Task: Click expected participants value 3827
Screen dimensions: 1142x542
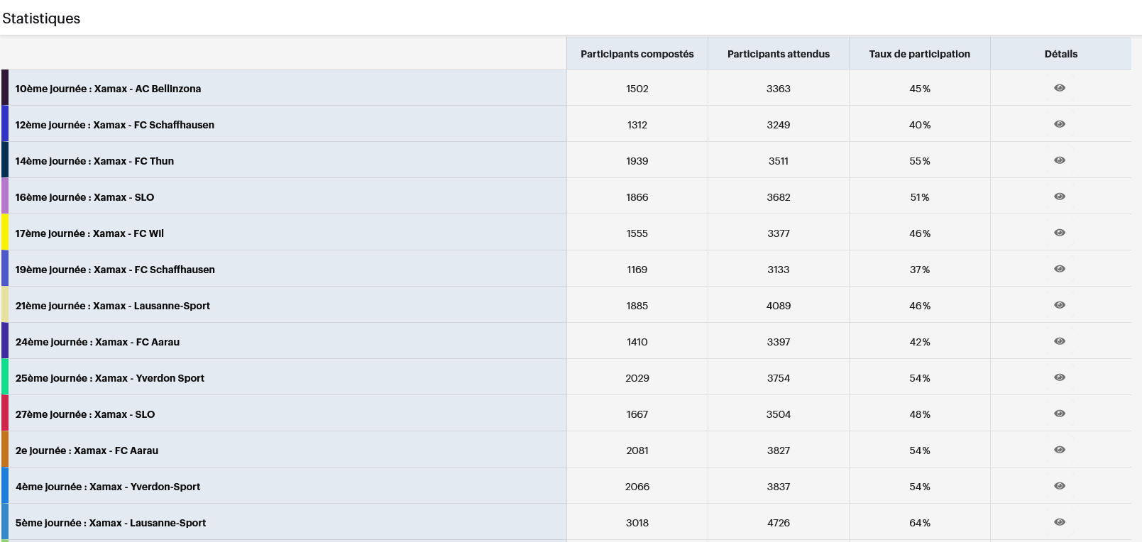Action: [x=779, y=450]
